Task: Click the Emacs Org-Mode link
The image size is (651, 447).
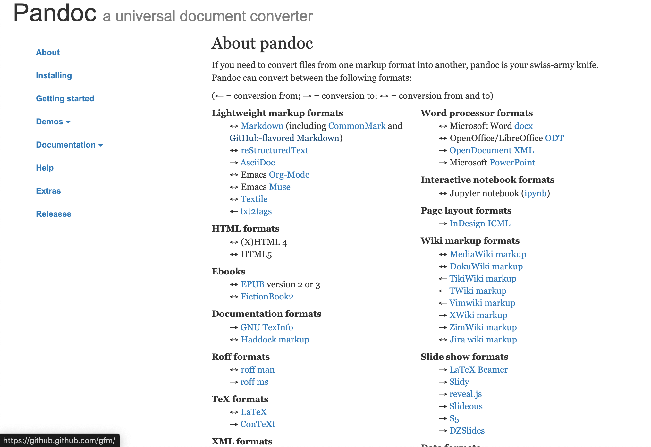Action: [x=289, y=175]
